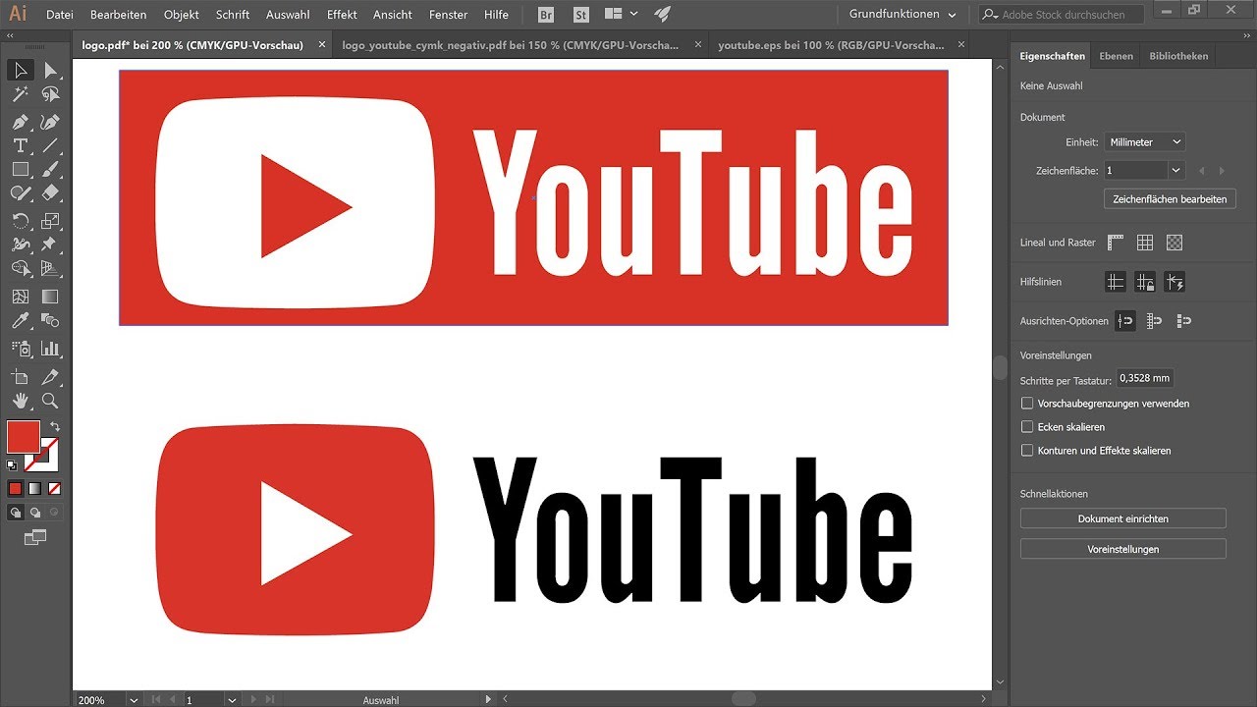Click Dokument einrichten button
The image size is (1257, 707).
(1123, 518)
